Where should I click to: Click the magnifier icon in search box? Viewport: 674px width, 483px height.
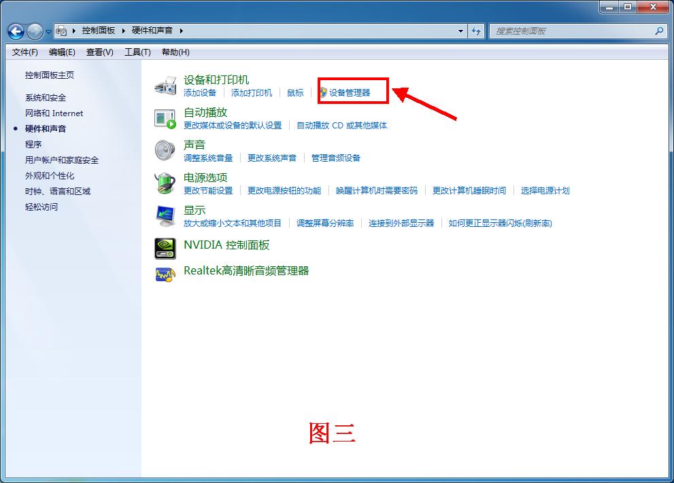tap(659, 31)
